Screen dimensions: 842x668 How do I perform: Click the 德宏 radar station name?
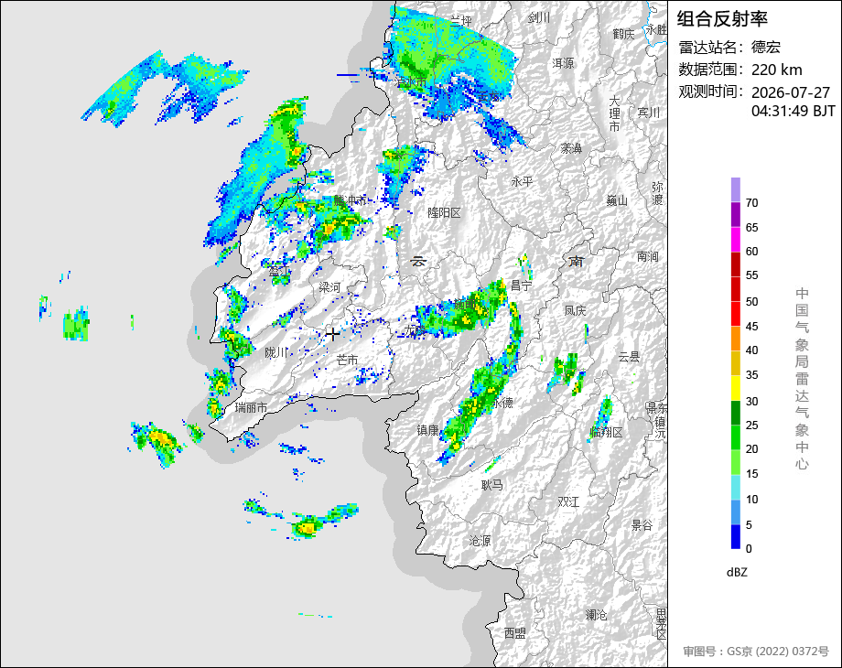pyautogui.click(x=766, y=47)
